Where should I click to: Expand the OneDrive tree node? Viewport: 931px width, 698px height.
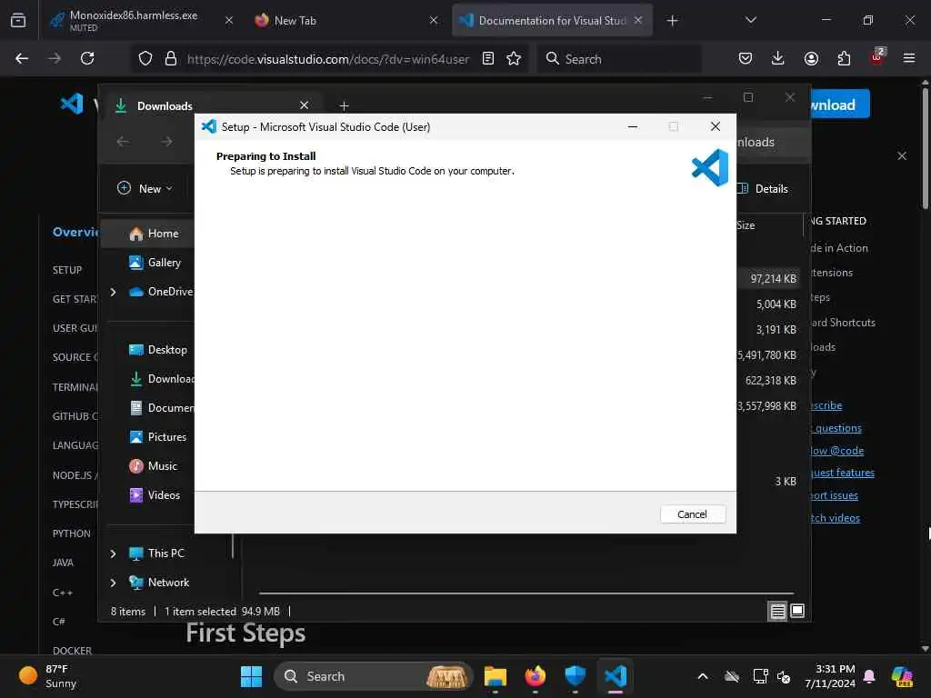pyautogui.click(x=113, y=292)
